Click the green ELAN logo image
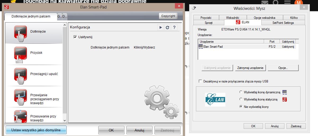 215,99
